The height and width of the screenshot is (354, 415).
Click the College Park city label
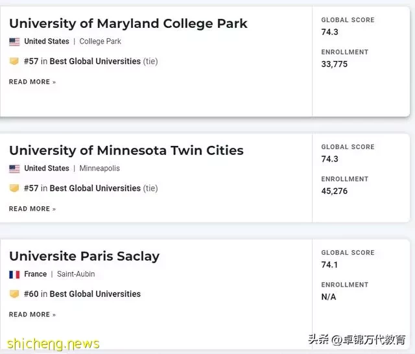tap(101, 41)
